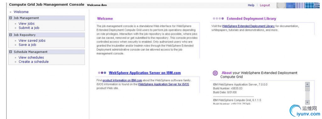Follow the product information on IBM.com link

pos(122,80)
